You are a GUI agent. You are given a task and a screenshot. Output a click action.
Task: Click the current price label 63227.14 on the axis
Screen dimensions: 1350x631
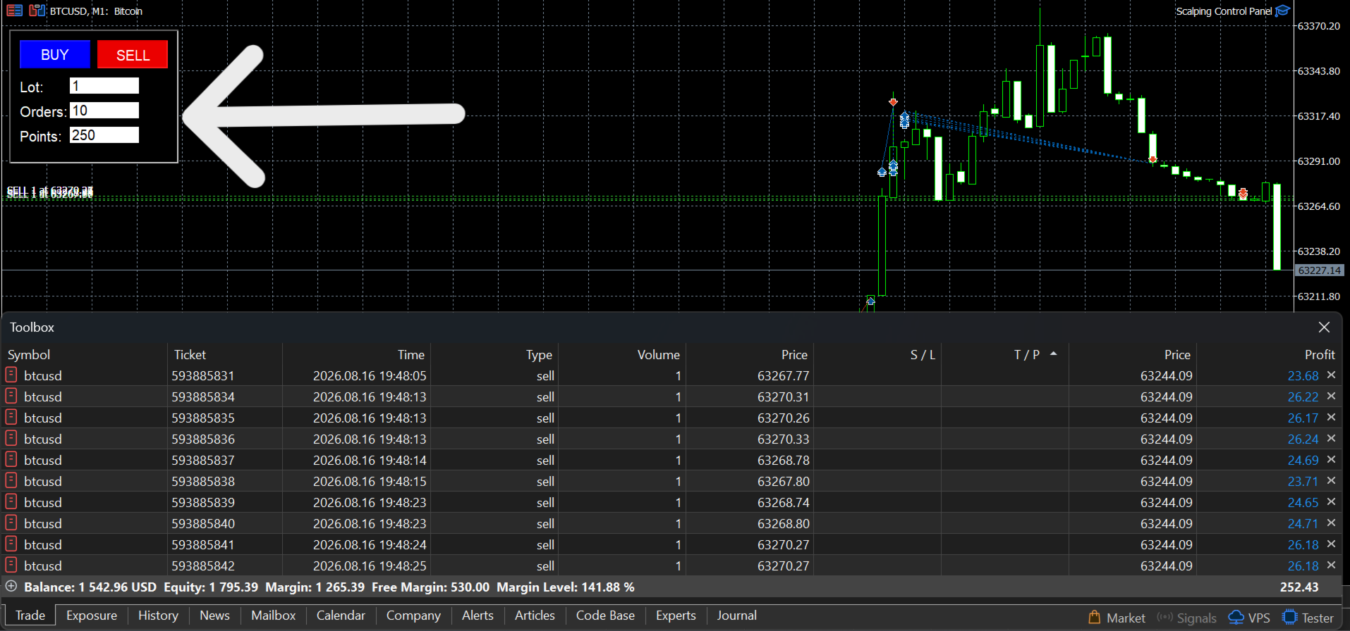(x=1320, y=270)
